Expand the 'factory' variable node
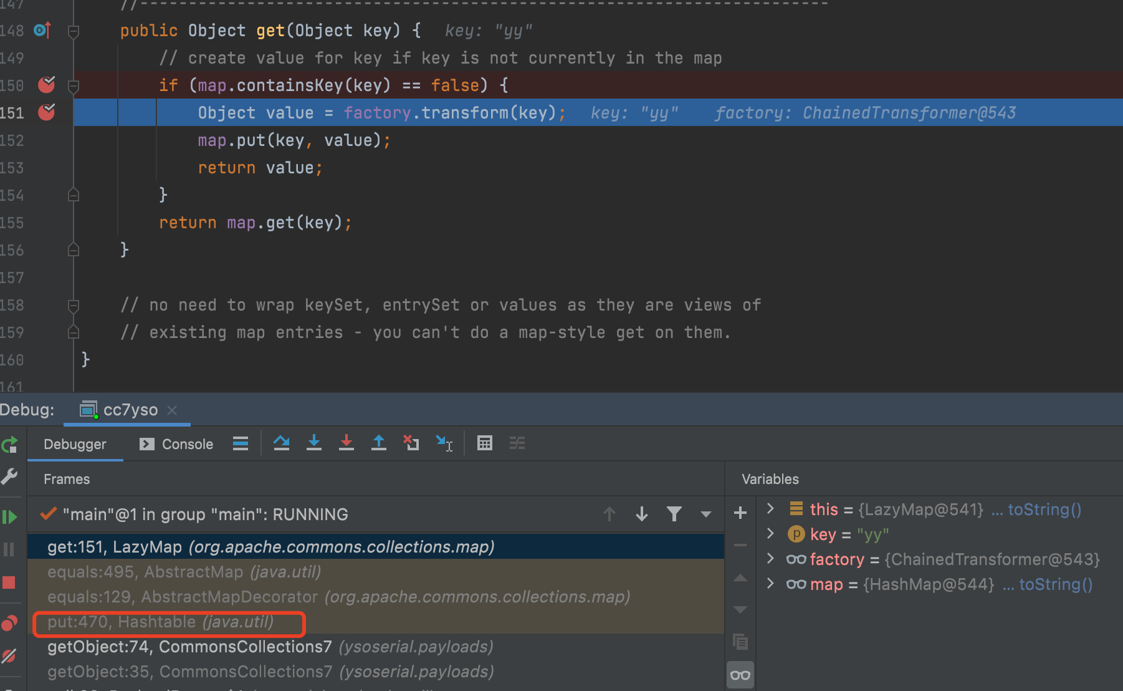This screenshot has width=1123, height=691. point(770,559)
